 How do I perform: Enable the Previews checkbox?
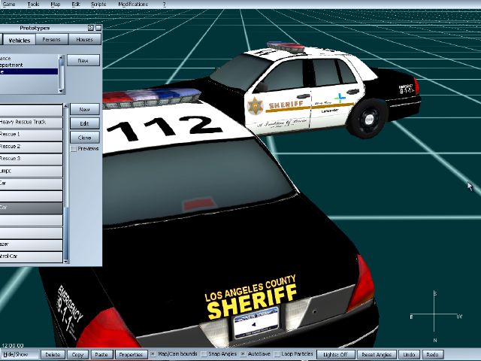73,149
